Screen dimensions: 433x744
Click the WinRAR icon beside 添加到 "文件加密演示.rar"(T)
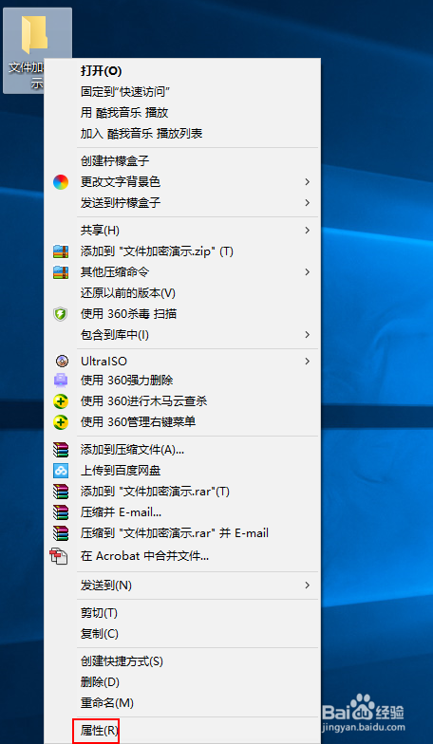(61, 492)
